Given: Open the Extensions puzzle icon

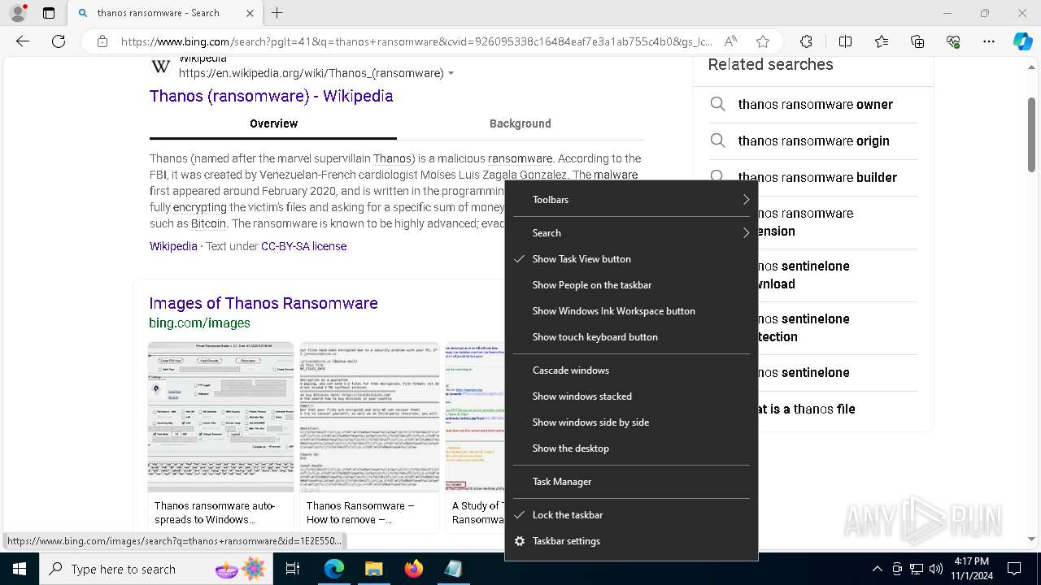Looking at the screenshot, I should click(x=806, y=41).
